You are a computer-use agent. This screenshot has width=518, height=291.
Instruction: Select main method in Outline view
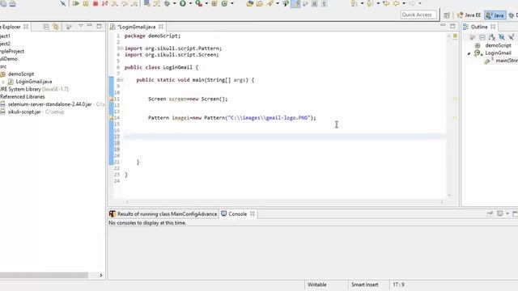[x=507, y=61]
